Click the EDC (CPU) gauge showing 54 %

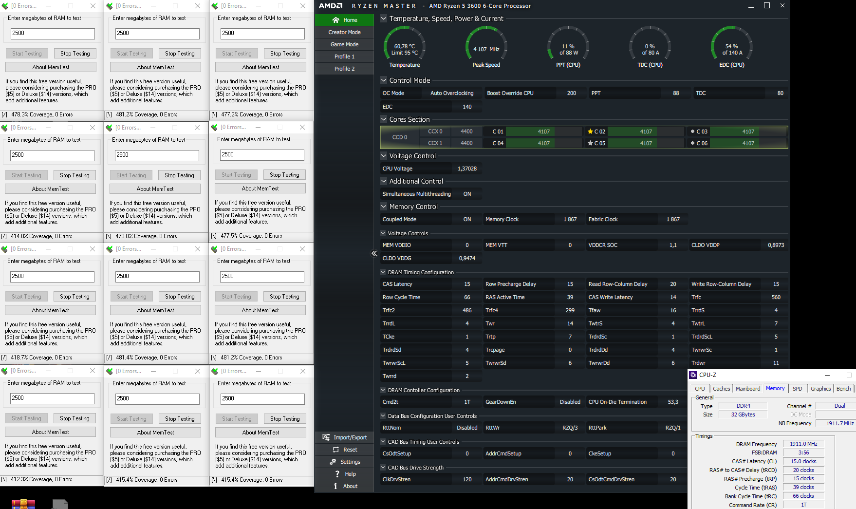[x=732, y=47]
